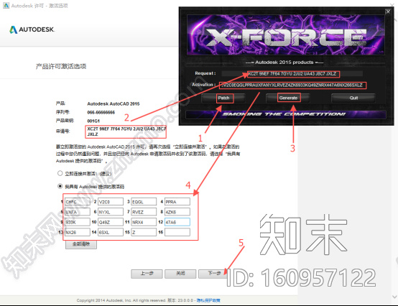This screenshot has width=398, height=306.
Task: Click the Autodesk icon in the title bar
Action: [6, 5]
